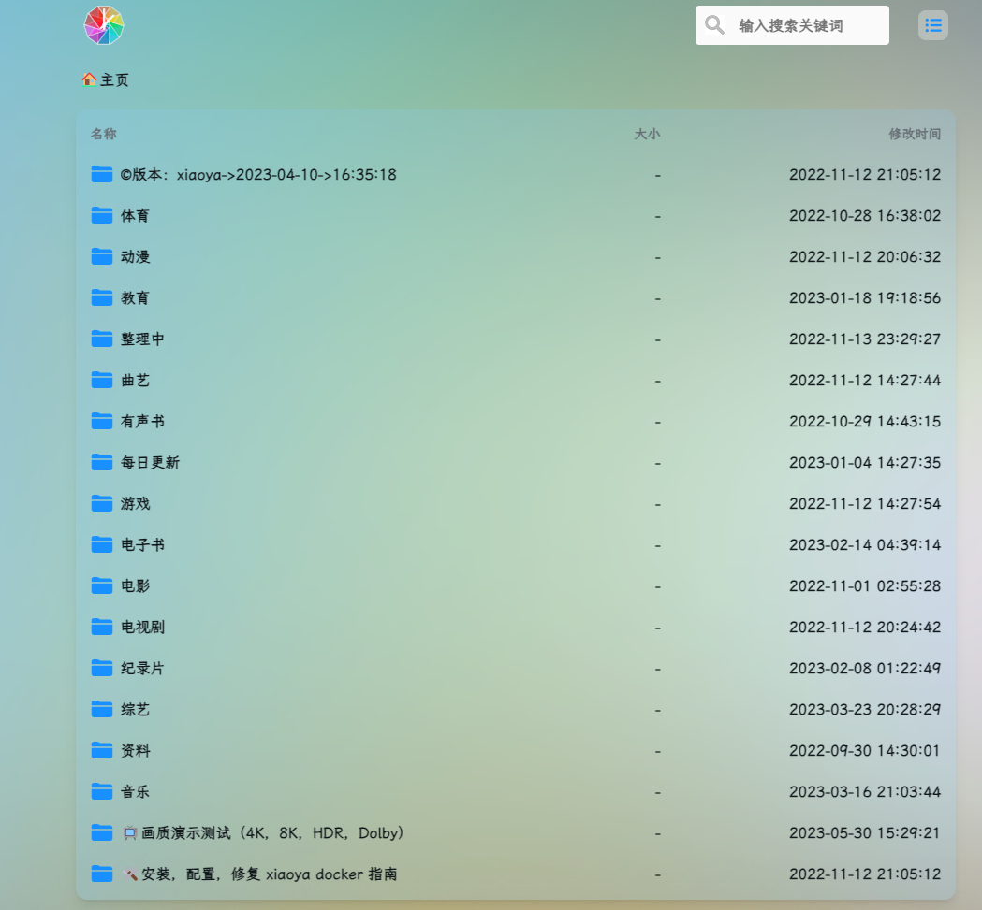
Task: Click folder icon of 电视剧 row
Action: click(x=101, y=628)
